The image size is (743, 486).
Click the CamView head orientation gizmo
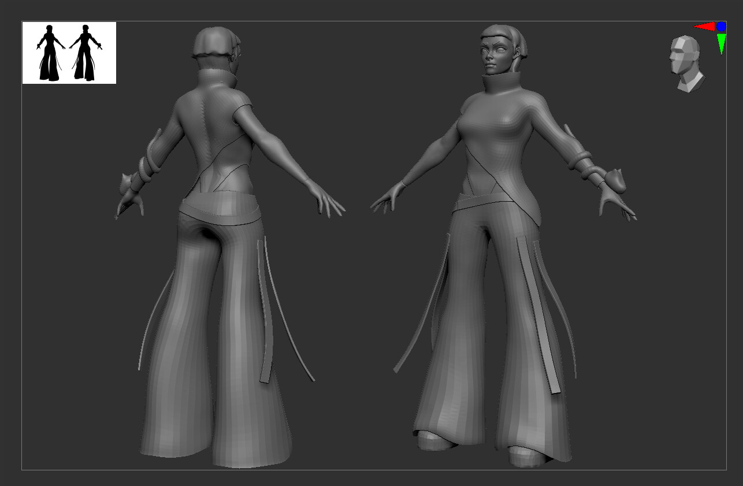[687, 64]
